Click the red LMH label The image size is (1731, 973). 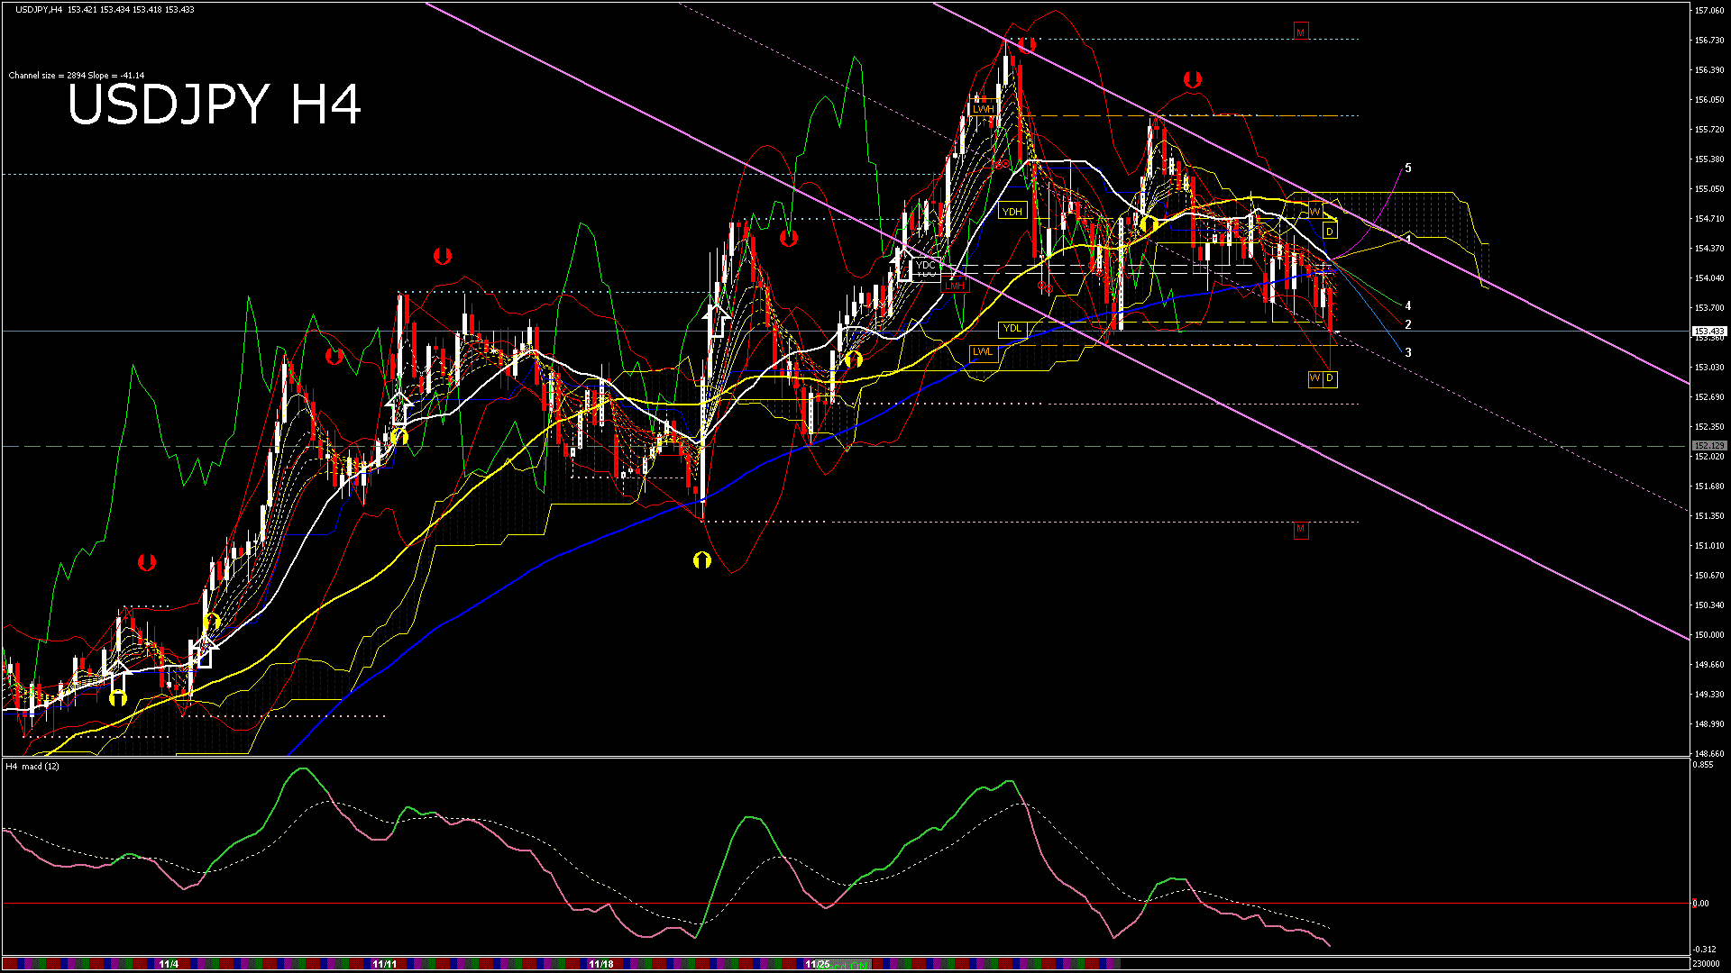point(954,286)
